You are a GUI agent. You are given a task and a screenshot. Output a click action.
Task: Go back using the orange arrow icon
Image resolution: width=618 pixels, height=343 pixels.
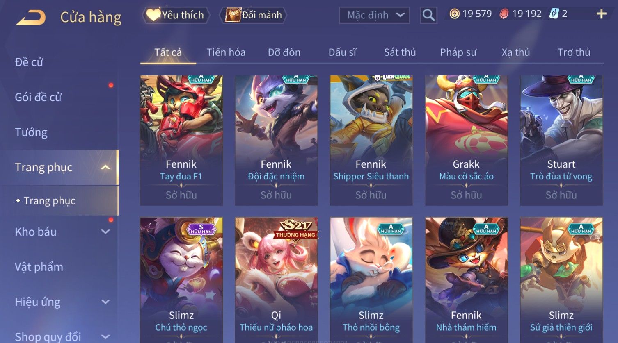pyautogui.click(x=31, y=18)
